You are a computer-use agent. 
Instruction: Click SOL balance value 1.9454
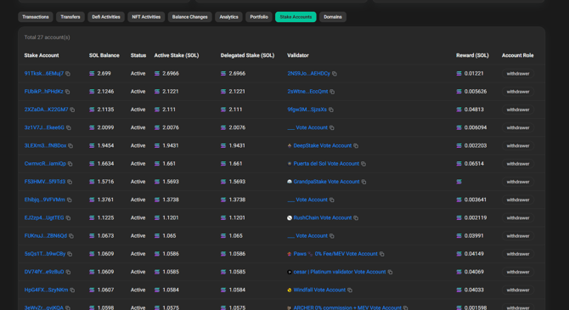(105, 145)
